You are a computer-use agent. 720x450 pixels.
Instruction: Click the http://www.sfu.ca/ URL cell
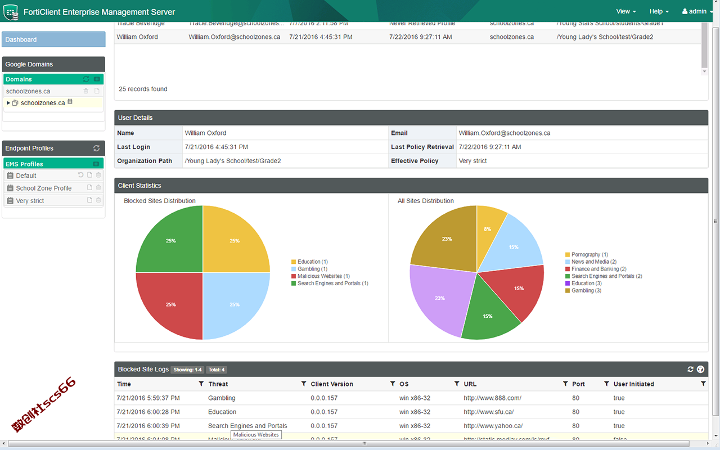490,412
